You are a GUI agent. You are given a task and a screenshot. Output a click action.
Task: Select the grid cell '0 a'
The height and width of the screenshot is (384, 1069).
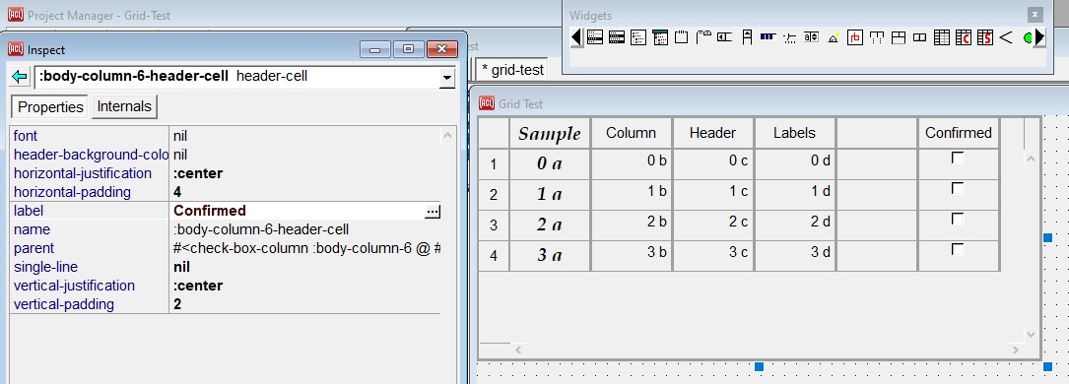[x=550, y=164]
